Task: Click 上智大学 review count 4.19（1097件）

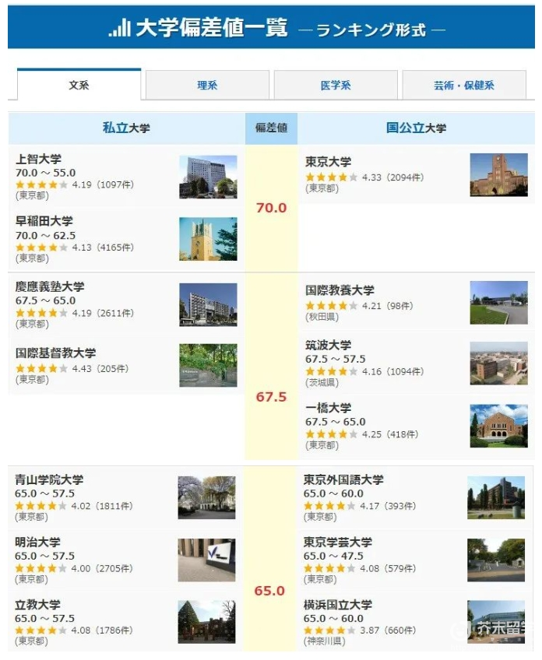Action: coord(103,184)
